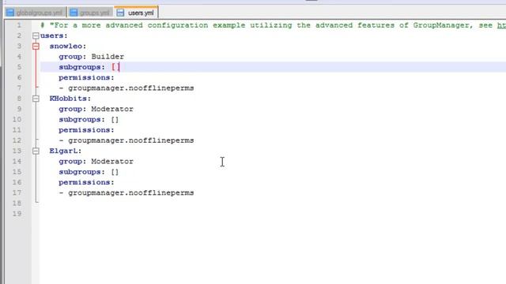Click line number 19 in the margin
The height and width of the screenshot is (284, 506).
(17, 214)
